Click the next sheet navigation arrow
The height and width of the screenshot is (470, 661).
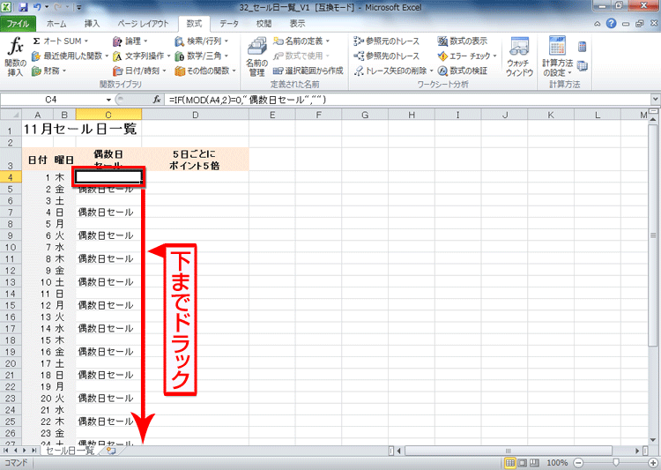point(25,451)
